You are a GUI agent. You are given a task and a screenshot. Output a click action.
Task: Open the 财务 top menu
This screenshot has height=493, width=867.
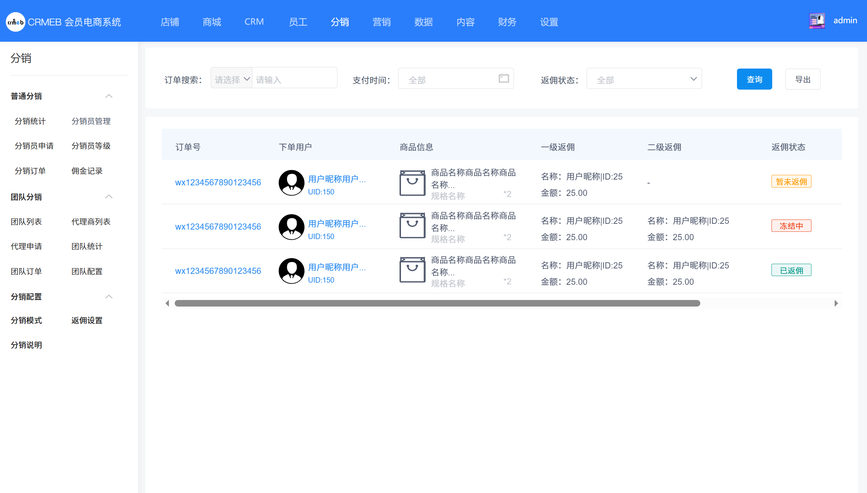507,22
